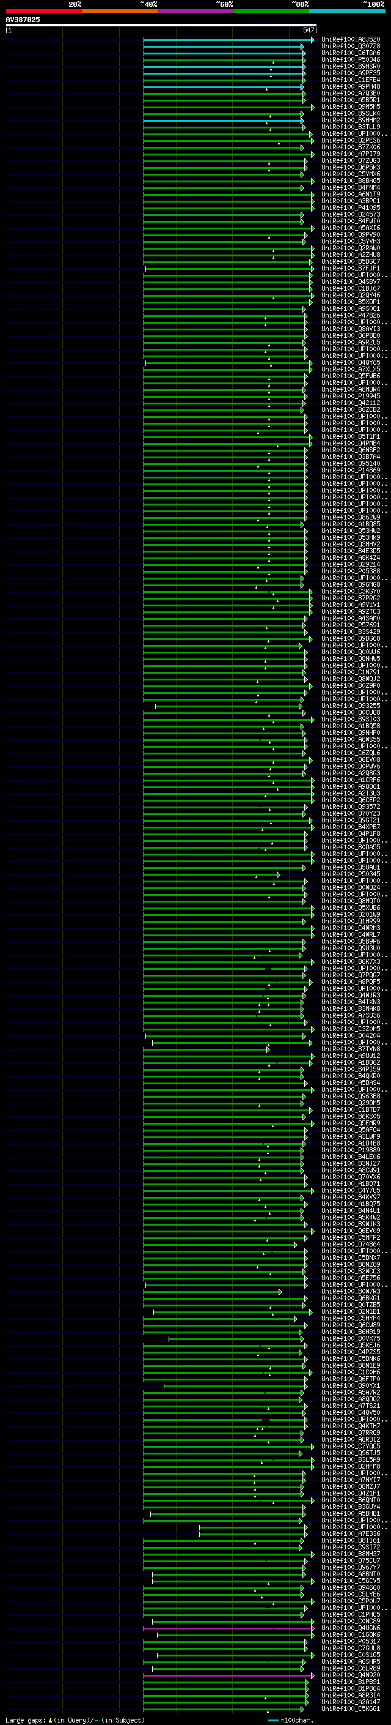Select the UniRef100_Q9M5M5 label
This screenshot has height=1725, width=391.
pyautogui.click(x=351, y=106)
